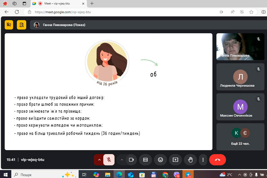This screenshot has height=178, width=267.
Task: Open File Explorer from taskbar
Action: click(108, 175)
